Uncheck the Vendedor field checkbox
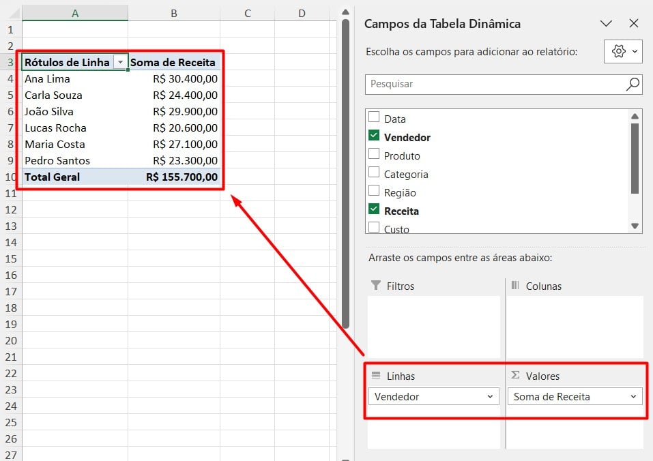Viewport: 653px width, 461px height. coord(374,136)
